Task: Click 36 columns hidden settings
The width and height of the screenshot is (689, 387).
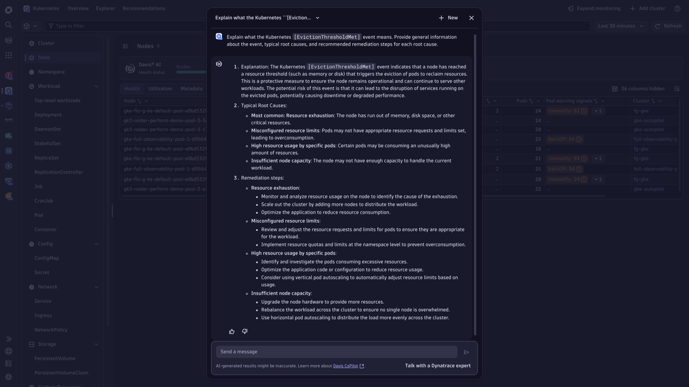Action: click(x=638, y=89)
